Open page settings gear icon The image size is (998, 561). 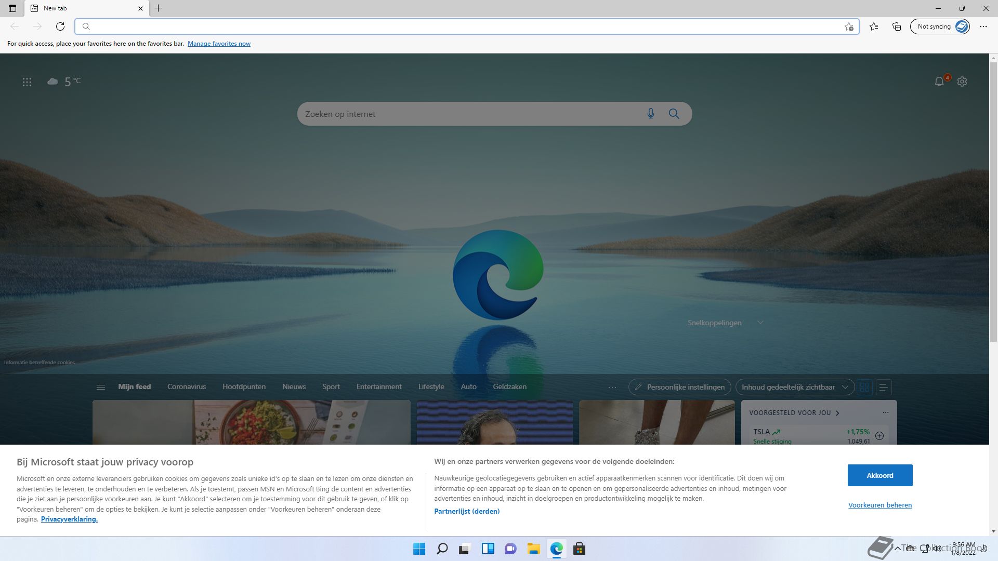(962, 82)
